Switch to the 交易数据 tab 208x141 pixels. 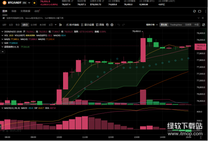pyautogui.click(x=25, y=11)
